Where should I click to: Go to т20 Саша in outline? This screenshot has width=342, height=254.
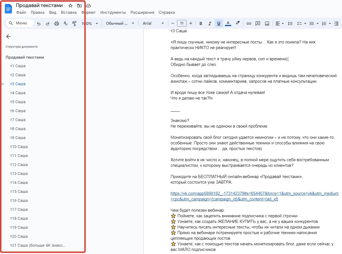(x=19, y=236)
